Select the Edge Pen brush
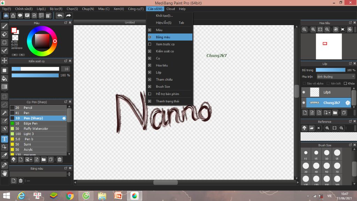The image size is (357, 201). tap(38, 123)
